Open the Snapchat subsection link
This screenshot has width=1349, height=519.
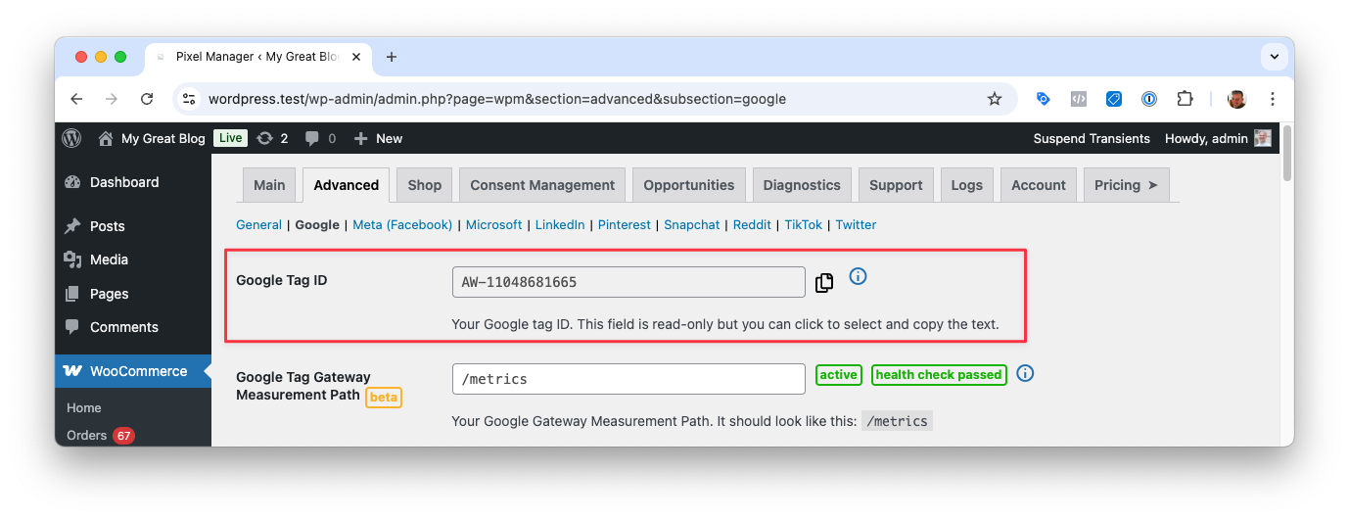691,224
